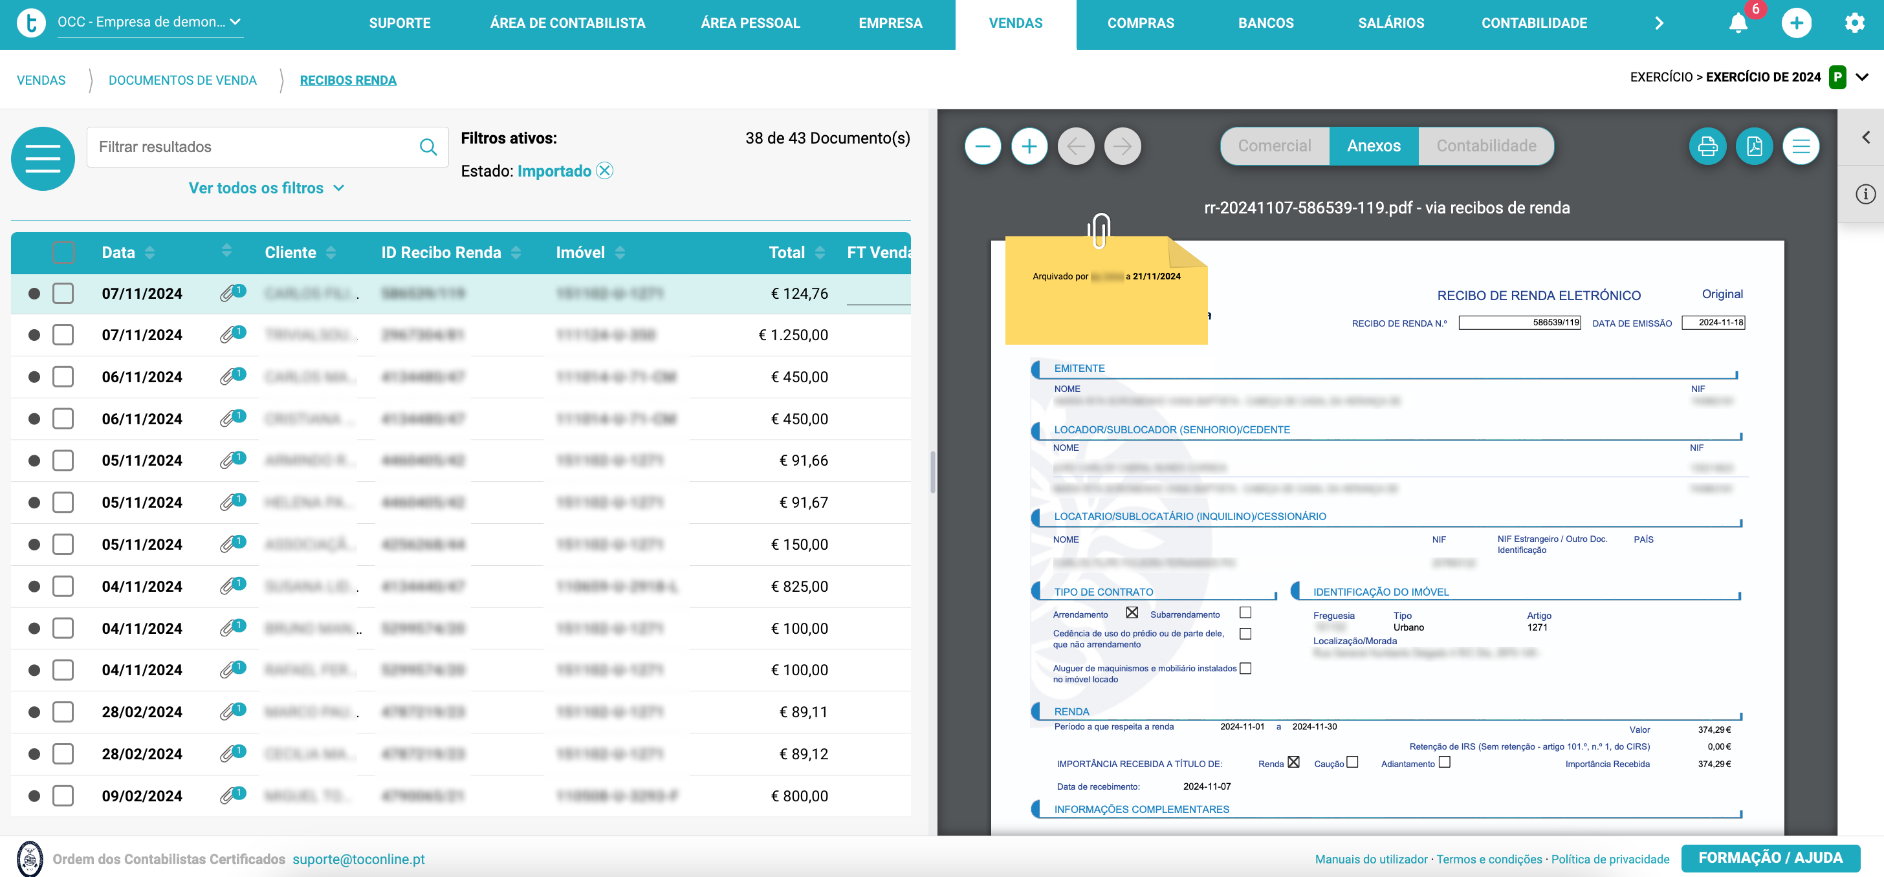Screen dimensions: 1884x877
Task: Click the round hamburger menu beside filter box
Action: pyautogui.click(x=43, y=158)
